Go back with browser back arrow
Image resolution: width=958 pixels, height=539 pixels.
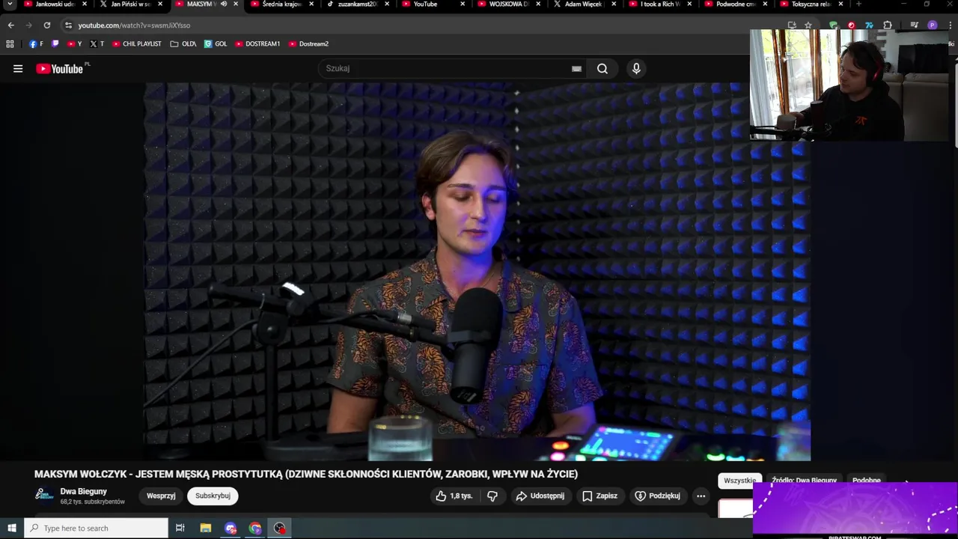click(10, 25)
